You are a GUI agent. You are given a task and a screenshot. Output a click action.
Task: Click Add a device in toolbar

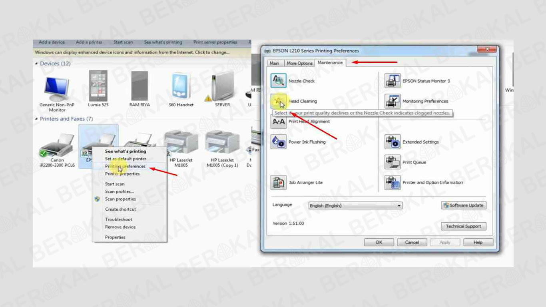(52, 42)
